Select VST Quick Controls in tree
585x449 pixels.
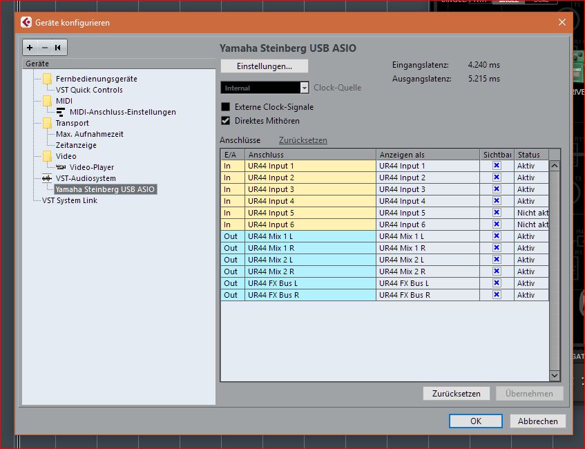click(89, 90)
